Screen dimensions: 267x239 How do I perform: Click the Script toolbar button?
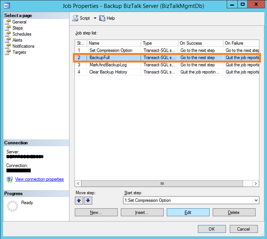tap(81, 18)
